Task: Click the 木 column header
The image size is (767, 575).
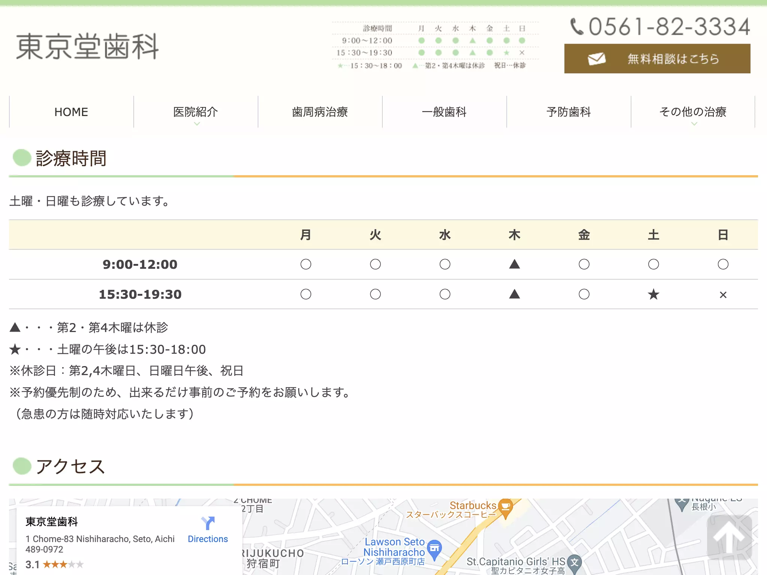Action: [515, 235]
